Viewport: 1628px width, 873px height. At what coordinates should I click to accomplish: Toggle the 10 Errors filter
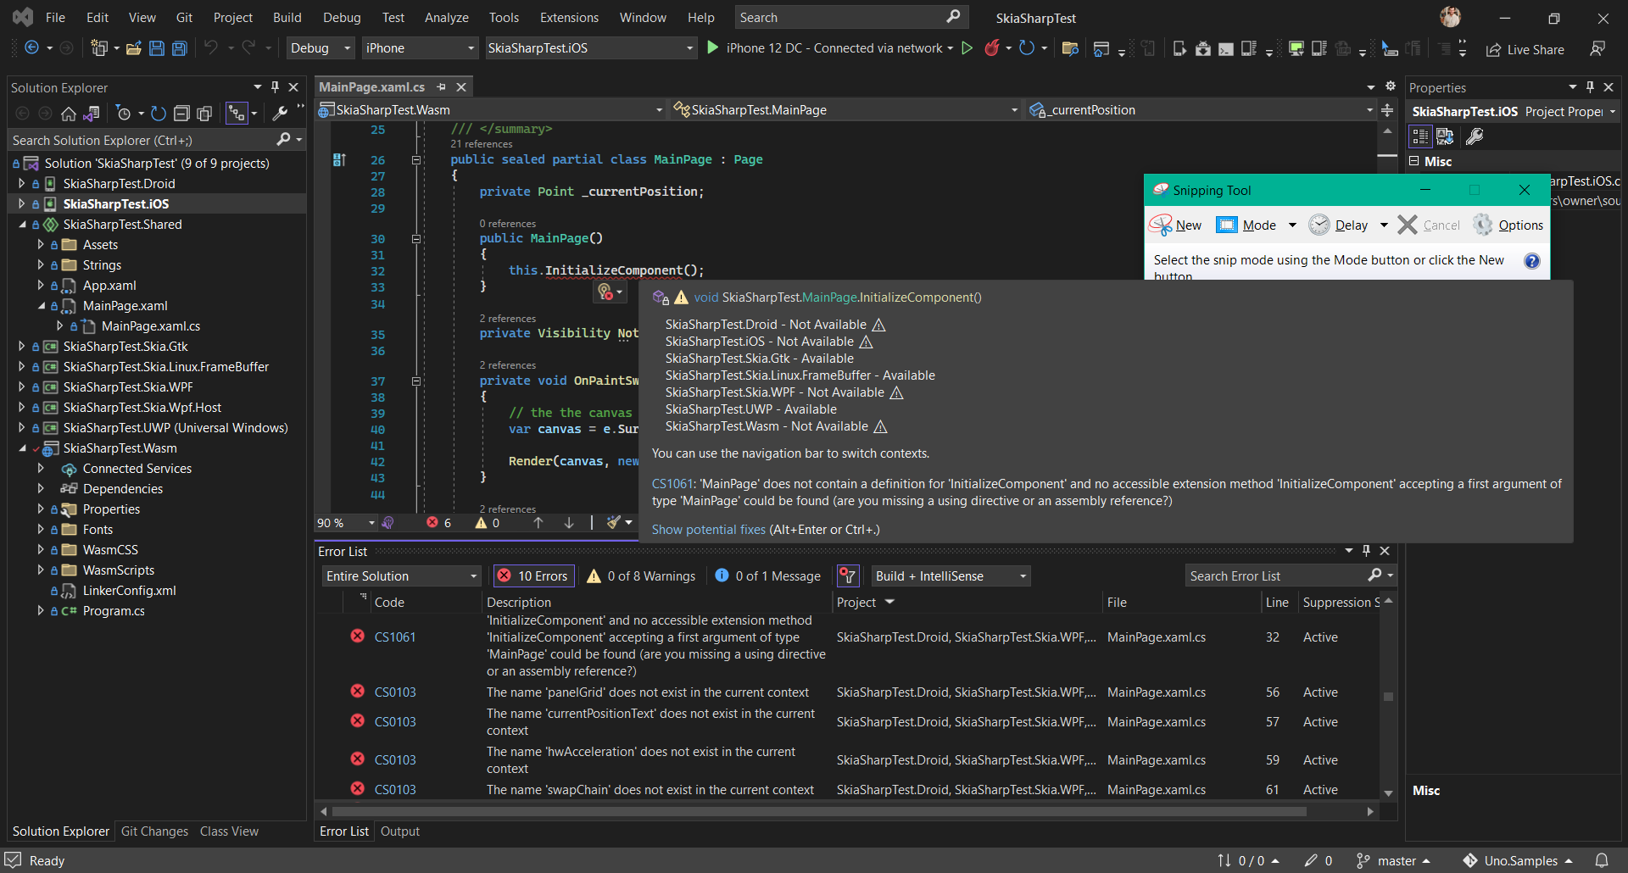pos(533,576)
